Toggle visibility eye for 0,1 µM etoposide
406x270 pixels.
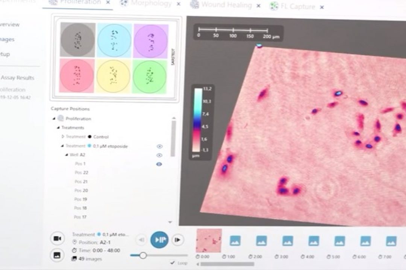(159, 147)
